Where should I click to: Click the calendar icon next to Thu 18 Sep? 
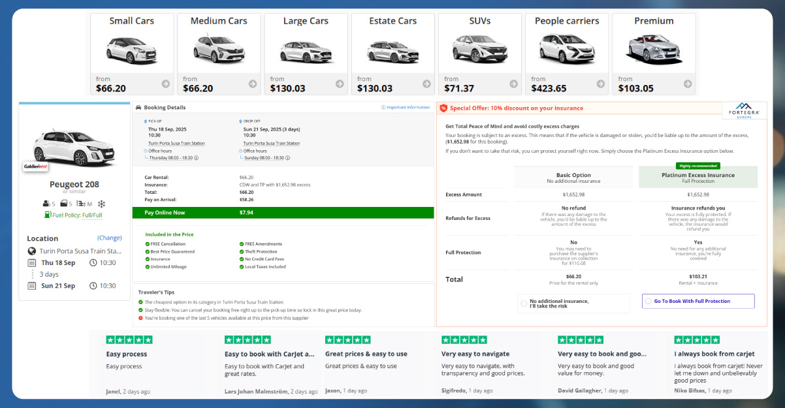click(x=31, y=262)
